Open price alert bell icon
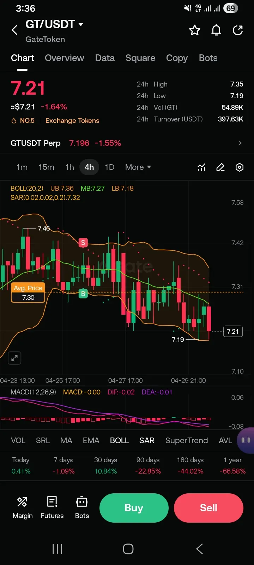The height and width of the screenshot is (565, 254). (x=216, y=30)
